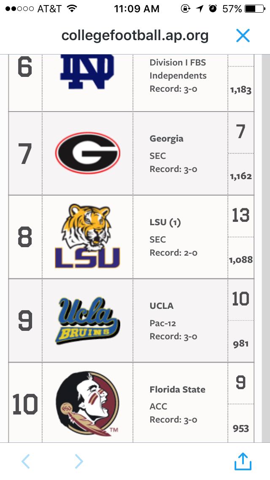The image size is (270, 480).
Task: Close the collegefootball.ap.org browser view
Action: tap(243, 35)
